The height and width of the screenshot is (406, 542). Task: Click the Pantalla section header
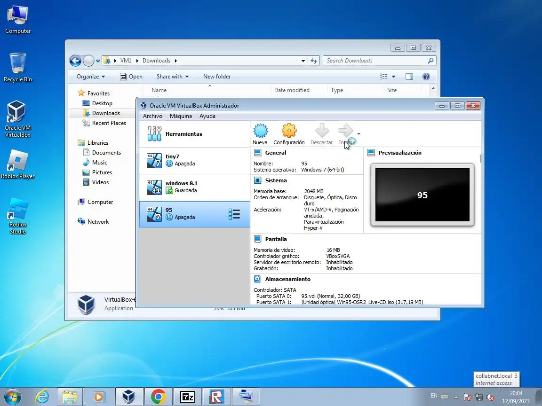click(x=276, y=239)
